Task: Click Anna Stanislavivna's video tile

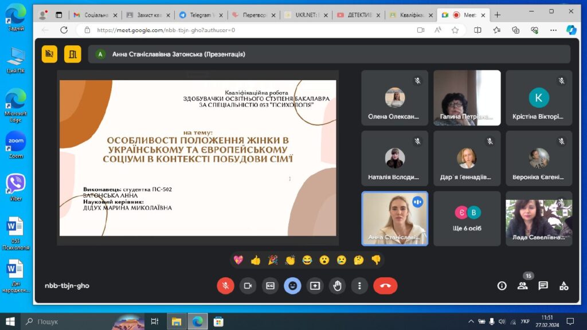Action: 394,218
